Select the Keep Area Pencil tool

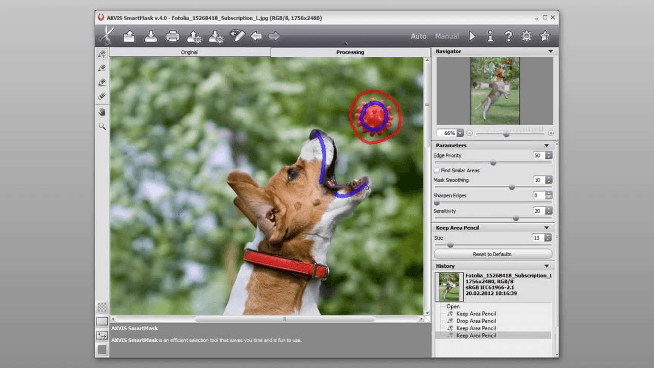pos(102,54)
